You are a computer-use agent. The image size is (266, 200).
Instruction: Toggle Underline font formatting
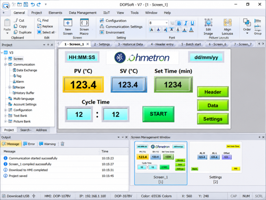click(192, 23)
